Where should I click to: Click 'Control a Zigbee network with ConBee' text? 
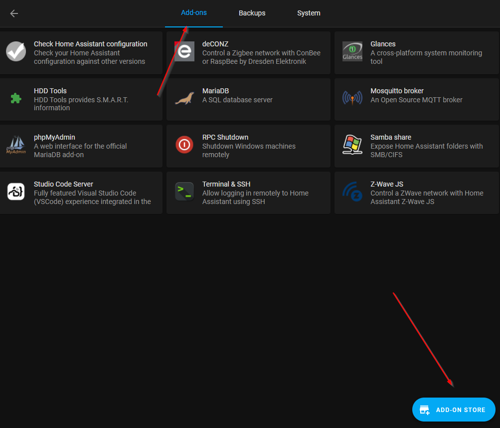tap(261, 57)
